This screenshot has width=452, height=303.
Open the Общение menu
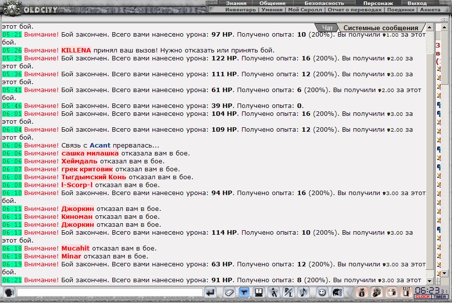pyautogui.click(x=272, y=3)
